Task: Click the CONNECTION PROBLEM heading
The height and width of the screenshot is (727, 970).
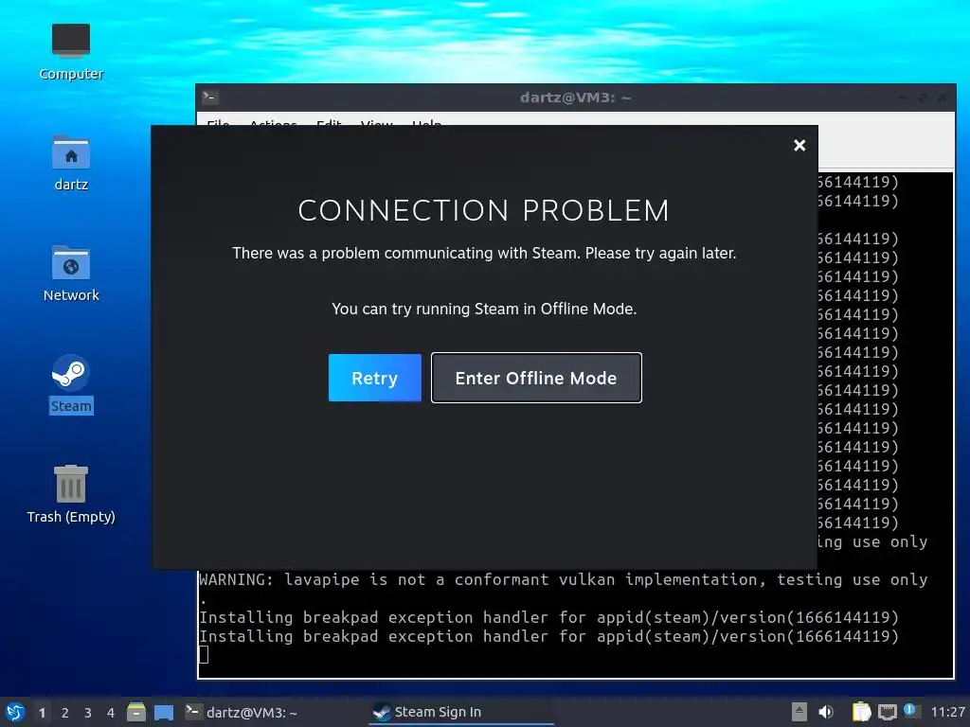Action: (x=484, y=210)
